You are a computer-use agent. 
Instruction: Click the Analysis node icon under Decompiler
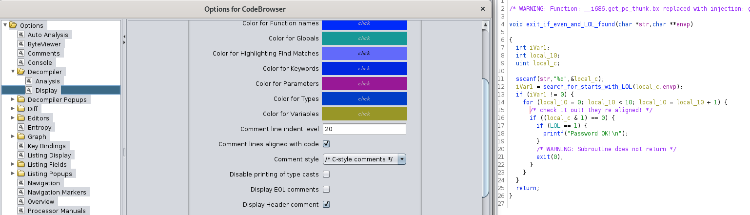pos(29,81)
